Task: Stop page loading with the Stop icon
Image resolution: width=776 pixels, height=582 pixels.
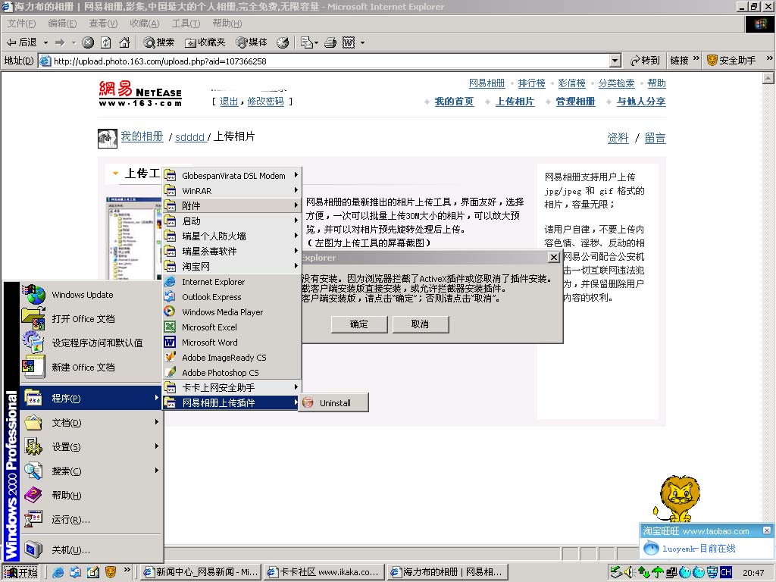Action: click(x=88, y=42)
